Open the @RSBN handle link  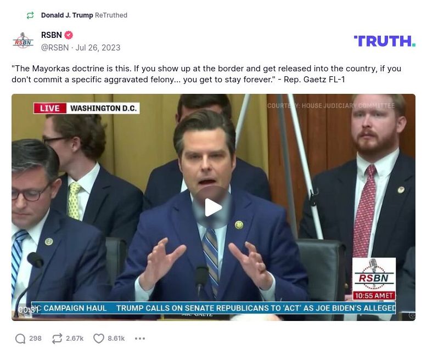click(55, 48)
